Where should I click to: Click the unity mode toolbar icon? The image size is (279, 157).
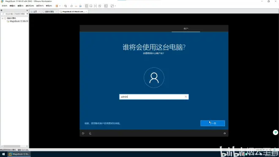pyautogui.click(x=100, y=6)
